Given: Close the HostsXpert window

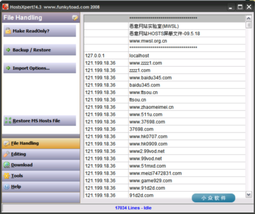Looking at the screenshot, I should pyautogui.click(x=249, y=7).
